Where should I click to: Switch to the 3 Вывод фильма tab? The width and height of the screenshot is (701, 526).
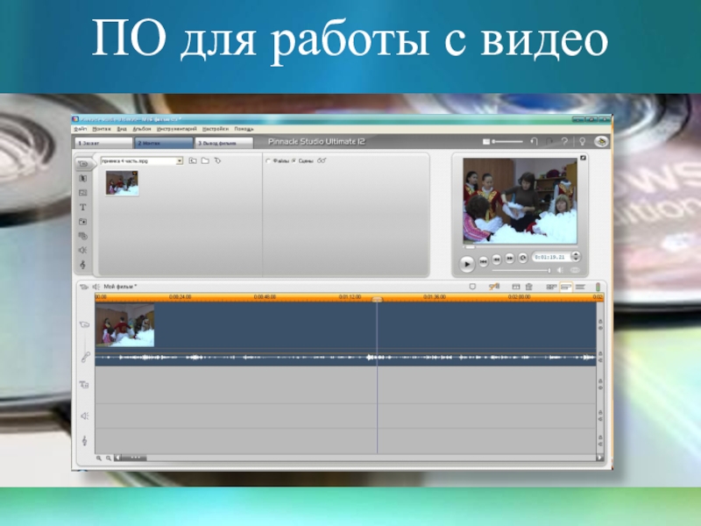pyautogui.click(x=223, y=142)
